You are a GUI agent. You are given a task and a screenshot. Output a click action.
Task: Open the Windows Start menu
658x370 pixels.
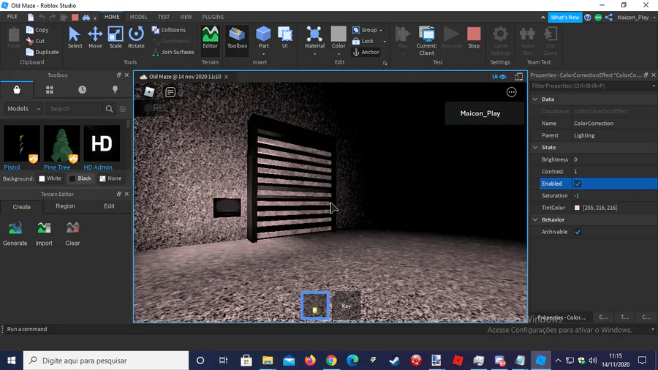point(11,360)
